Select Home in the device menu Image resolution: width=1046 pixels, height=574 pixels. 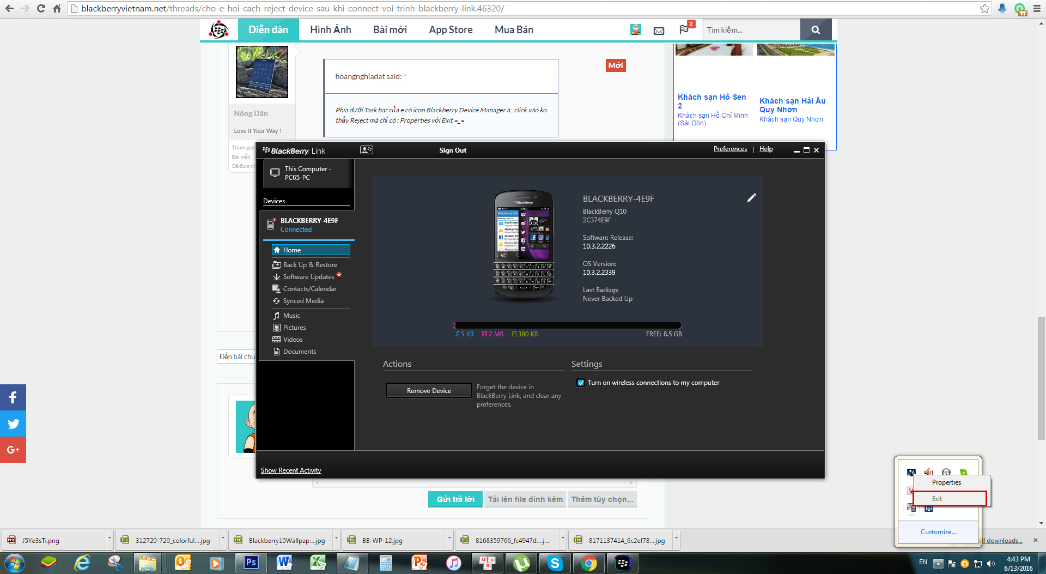coord(311,250)
